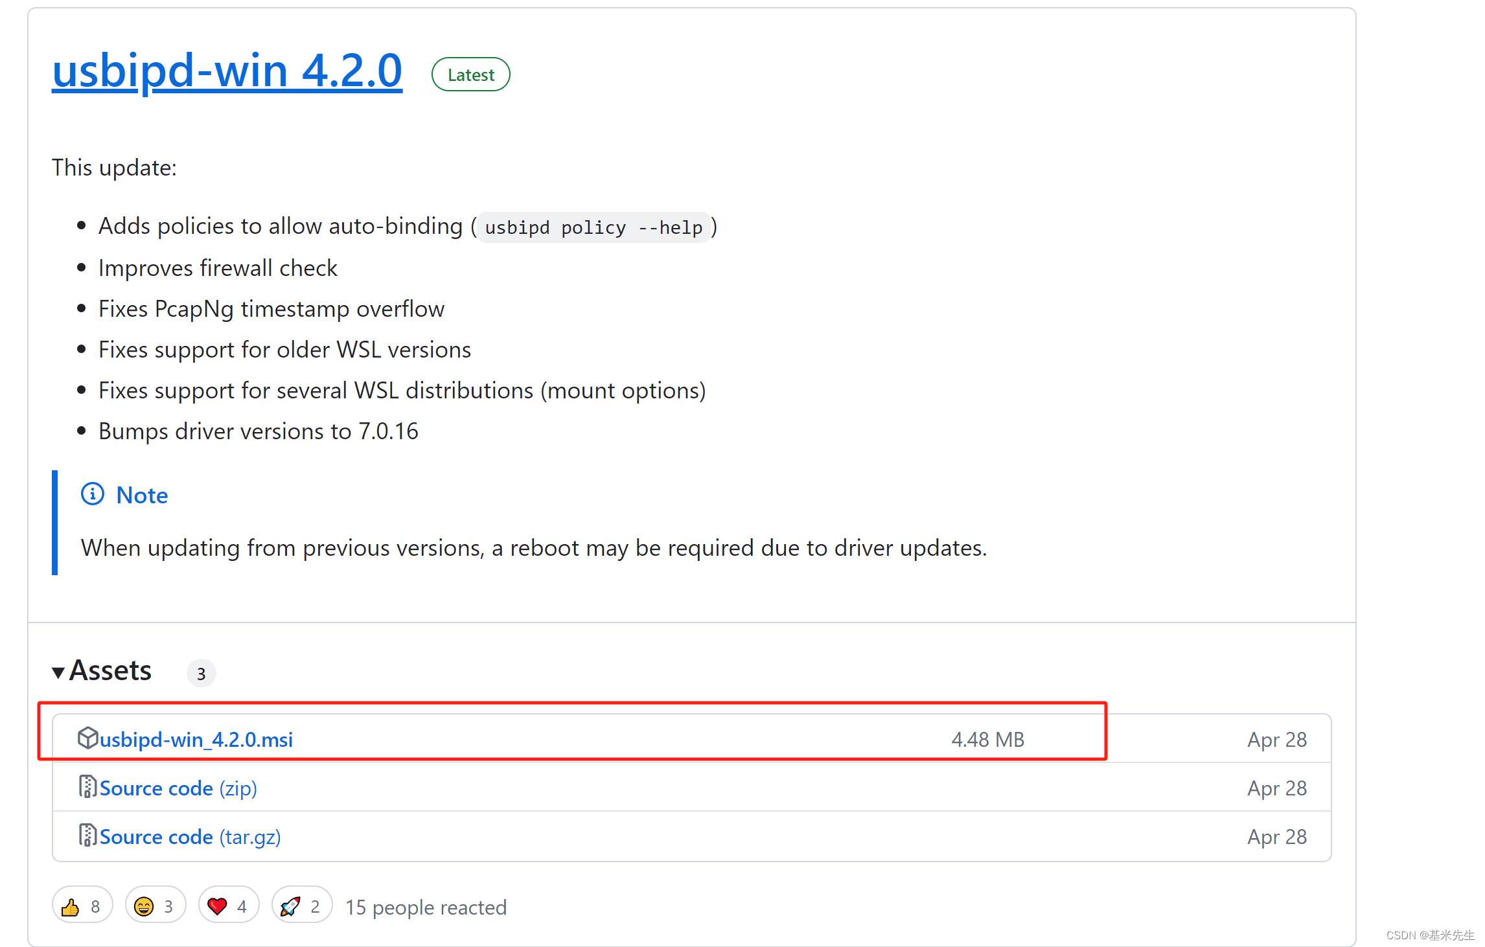Collapse the Assets section triangle
Screen dimensions: 1485x947
pos(58,672)
